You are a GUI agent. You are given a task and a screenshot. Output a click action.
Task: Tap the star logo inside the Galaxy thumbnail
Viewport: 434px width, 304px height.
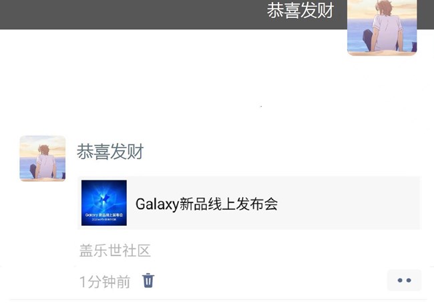104,199
